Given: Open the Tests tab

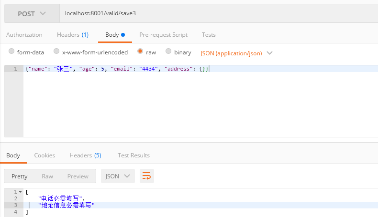Looking at the screenshot, I should 209,35.
